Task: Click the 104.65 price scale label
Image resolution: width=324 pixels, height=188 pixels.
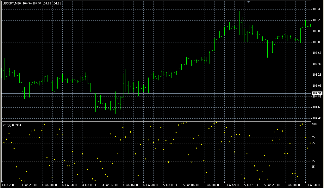Action: click(317, 108)
